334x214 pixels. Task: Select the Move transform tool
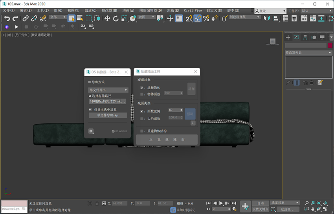coord(107,18)
